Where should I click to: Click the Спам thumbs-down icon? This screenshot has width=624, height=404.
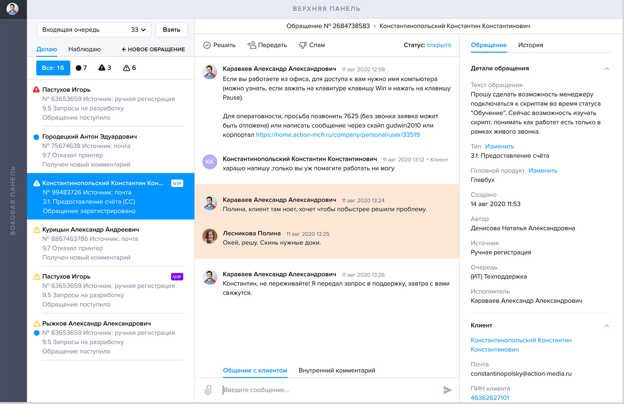[303, 45]
